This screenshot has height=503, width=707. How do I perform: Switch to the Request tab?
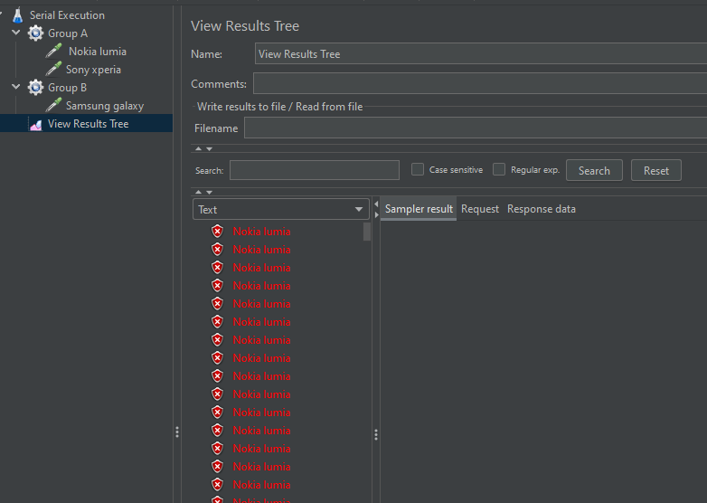[x=480, y=209]
